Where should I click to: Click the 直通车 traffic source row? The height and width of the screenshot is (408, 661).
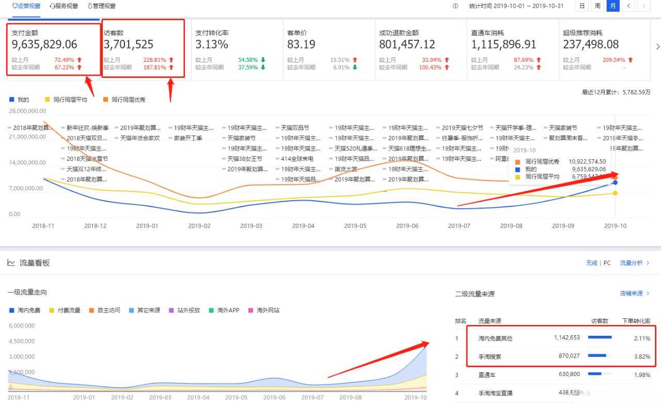pos(553,374)
